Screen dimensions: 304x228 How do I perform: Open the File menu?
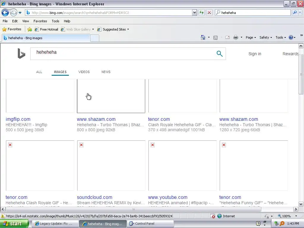[5, 21]
